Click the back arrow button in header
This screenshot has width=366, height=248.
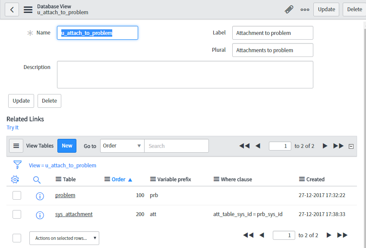click(12, 9)
